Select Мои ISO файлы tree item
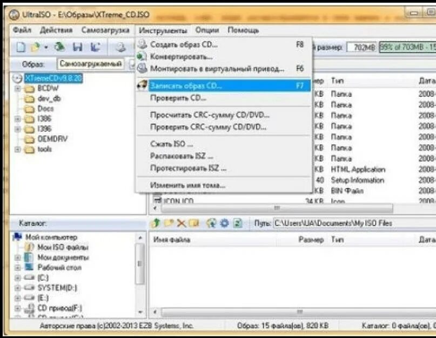 click(x=63, y=247)
